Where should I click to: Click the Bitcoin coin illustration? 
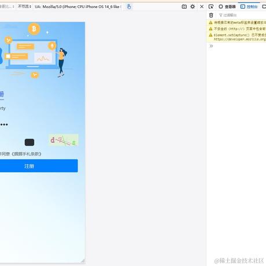34,29
